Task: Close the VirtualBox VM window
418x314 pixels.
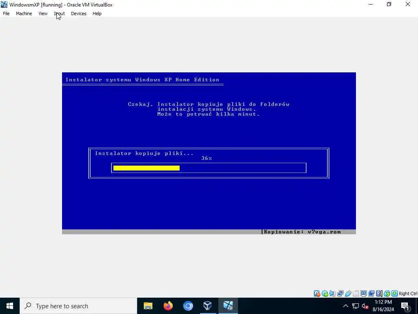Action: coord(408,4)
